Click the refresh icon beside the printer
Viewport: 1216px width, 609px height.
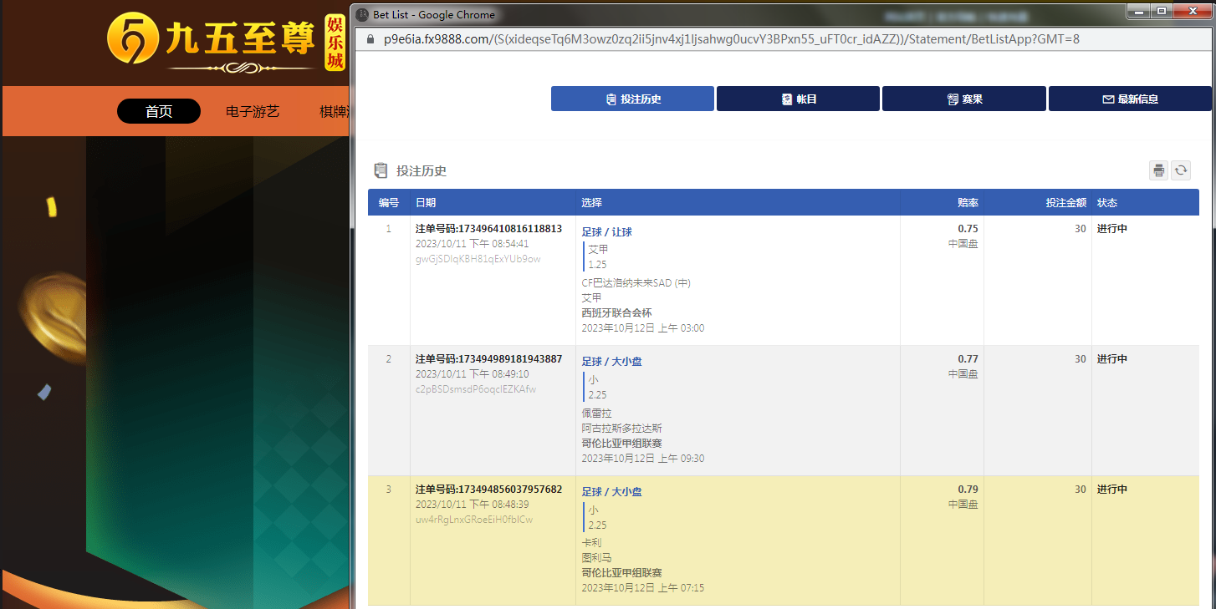(x=1180, y=170)
